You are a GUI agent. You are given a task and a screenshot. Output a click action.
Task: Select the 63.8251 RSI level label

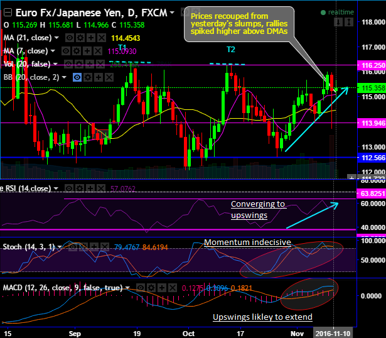372,194
